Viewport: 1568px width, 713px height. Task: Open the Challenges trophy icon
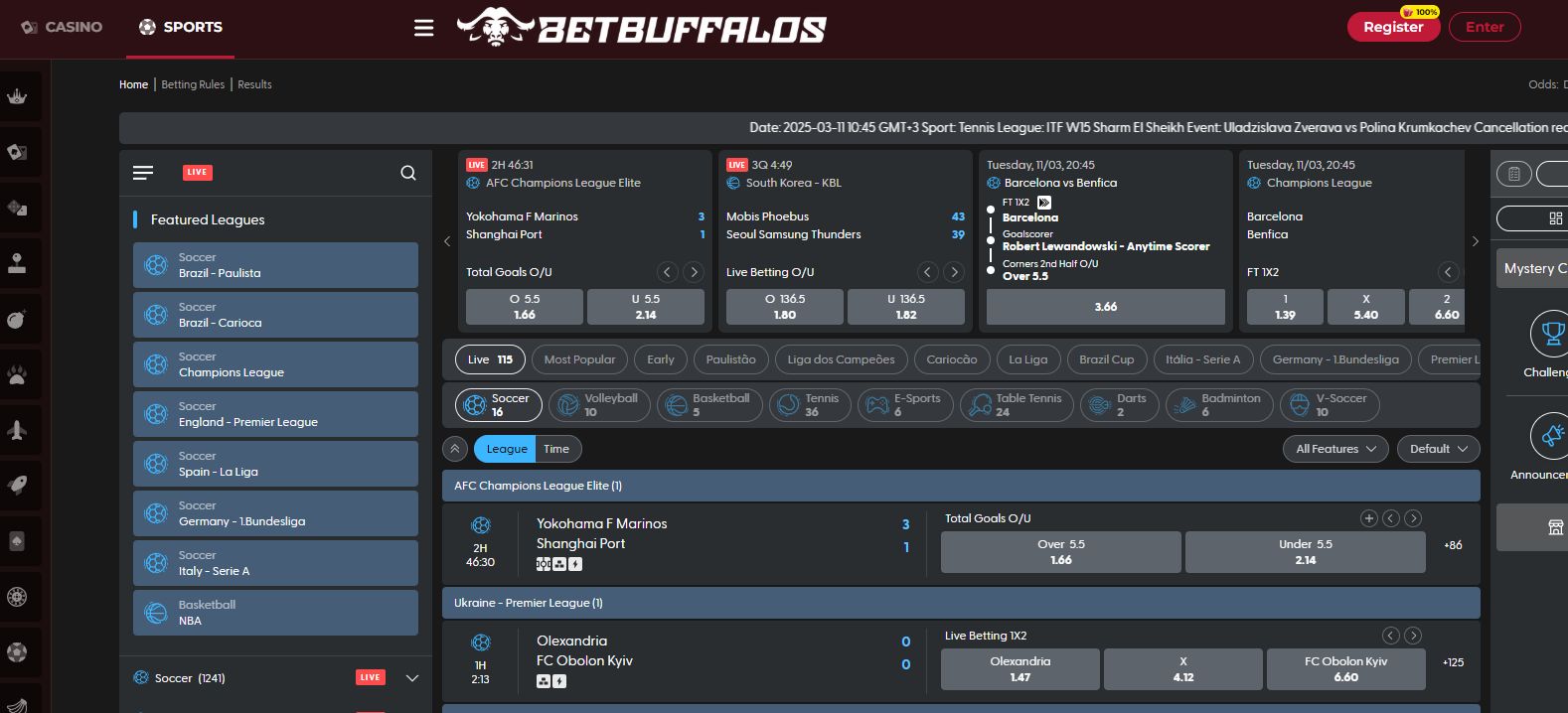click(1550, 333)
